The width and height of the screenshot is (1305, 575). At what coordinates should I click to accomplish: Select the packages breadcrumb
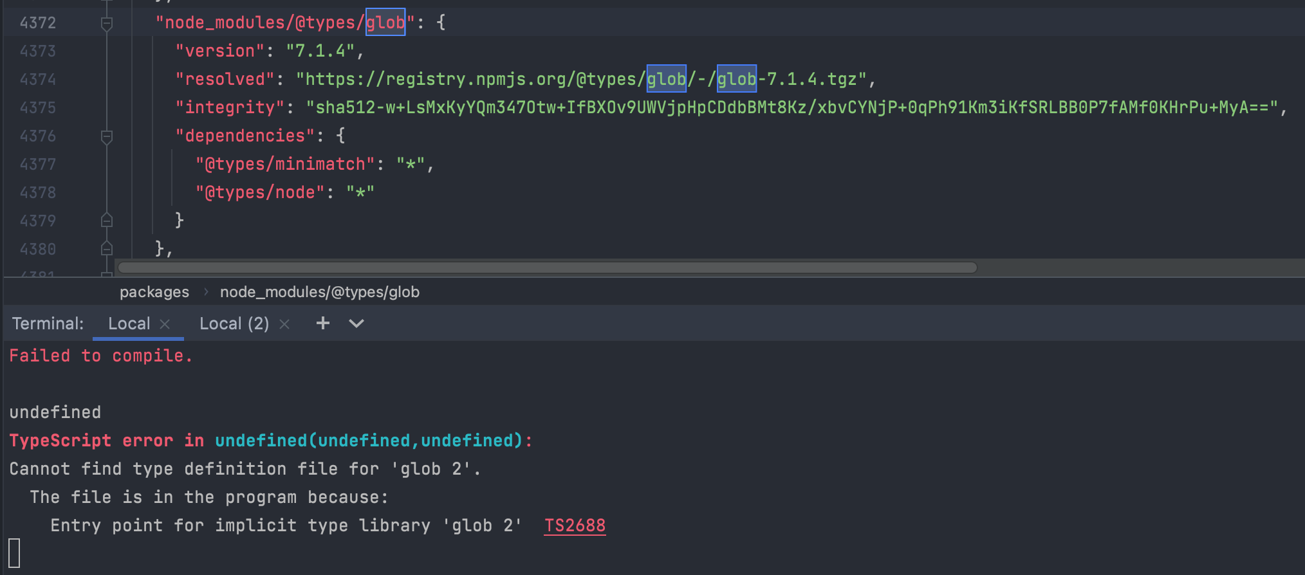[154, 292]
